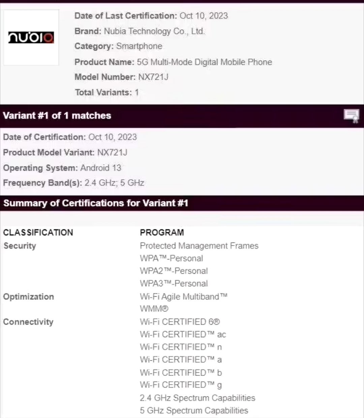Click the WPA3-Personal security program

pyautogui.click(x=174, y=283)
